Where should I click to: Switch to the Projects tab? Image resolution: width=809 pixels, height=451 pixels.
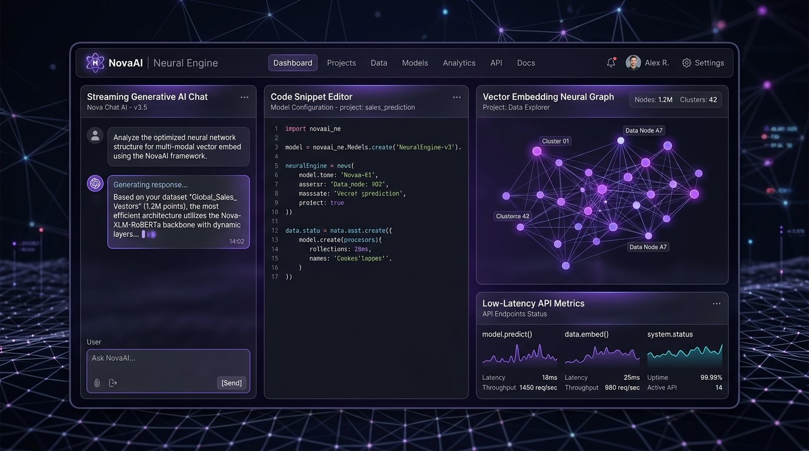[x=342, y=63]
